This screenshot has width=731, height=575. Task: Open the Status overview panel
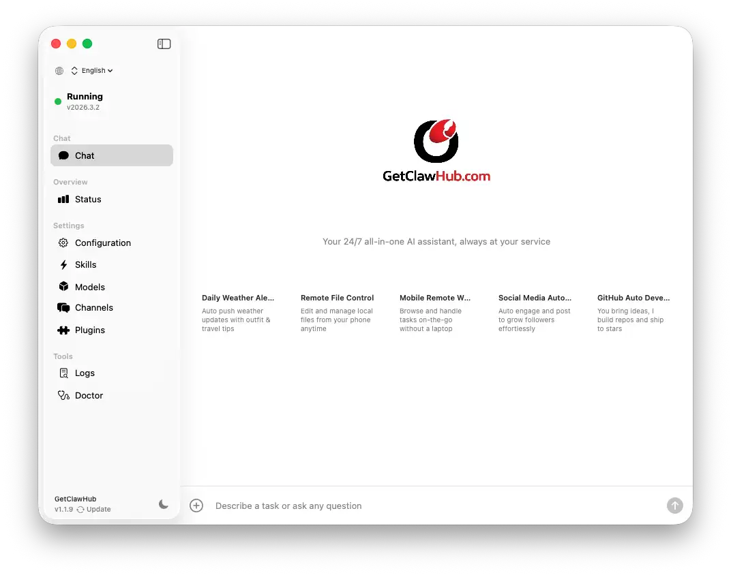[x=88, y=199]
